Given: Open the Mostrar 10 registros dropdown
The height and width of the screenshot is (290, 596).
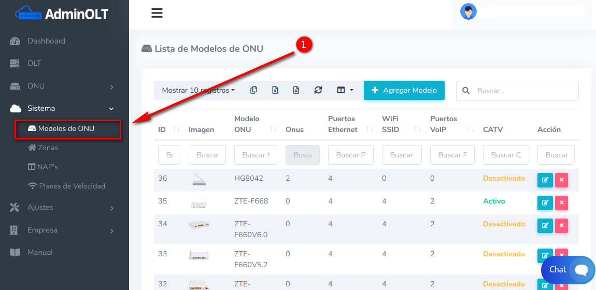Looking at the screenshot, I should point(198,90).
